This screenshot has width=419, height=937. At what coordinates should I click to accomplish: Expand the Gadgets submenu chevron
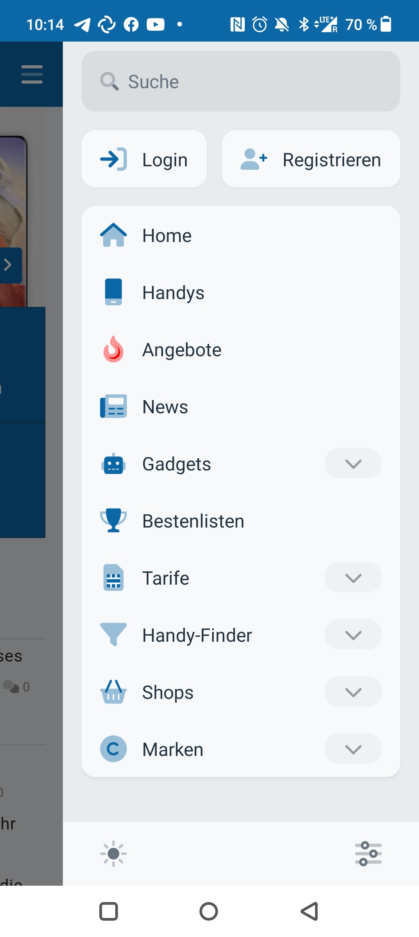click(x=353, y=463)
